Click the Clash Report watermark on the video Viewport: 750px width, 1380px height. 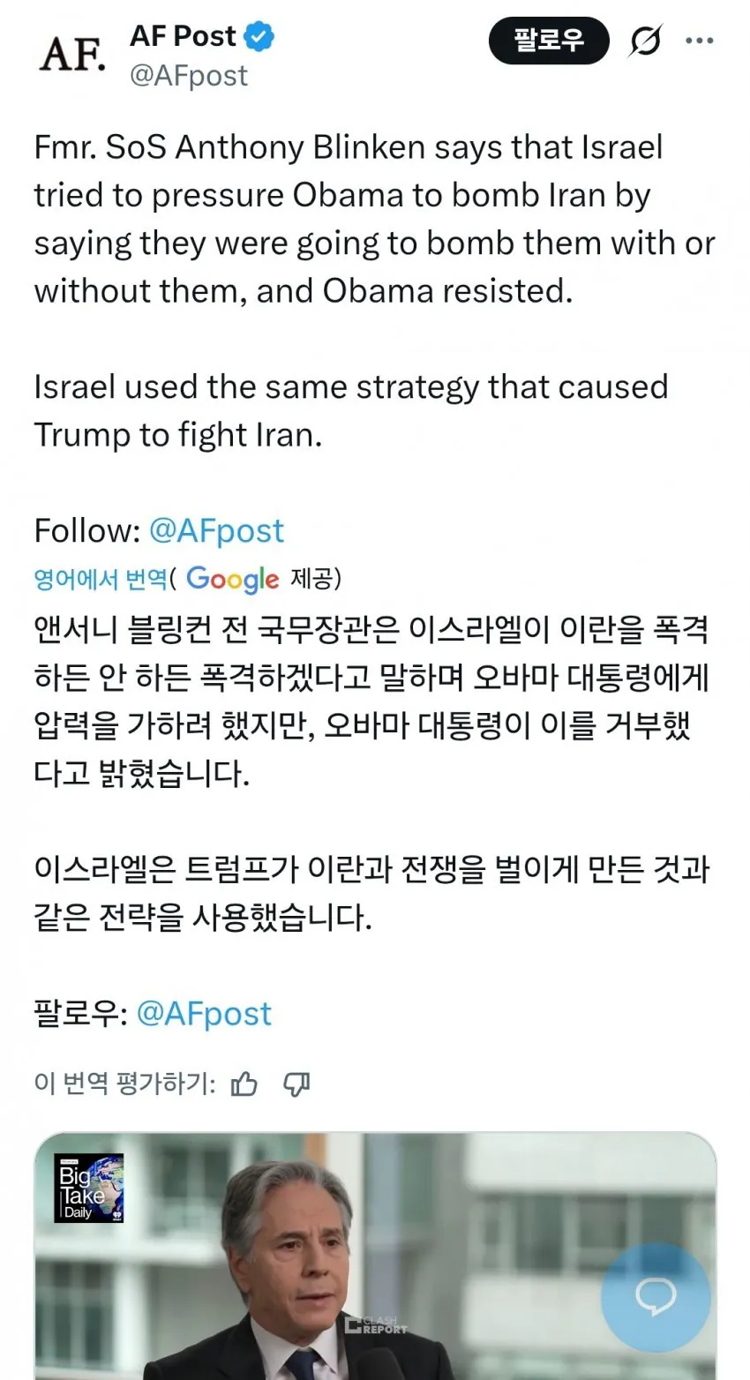pos(377,1324)
